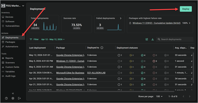Open Microsoft Edge for Business package link
This screenshot has height=103, width=198.
point(70,73)
